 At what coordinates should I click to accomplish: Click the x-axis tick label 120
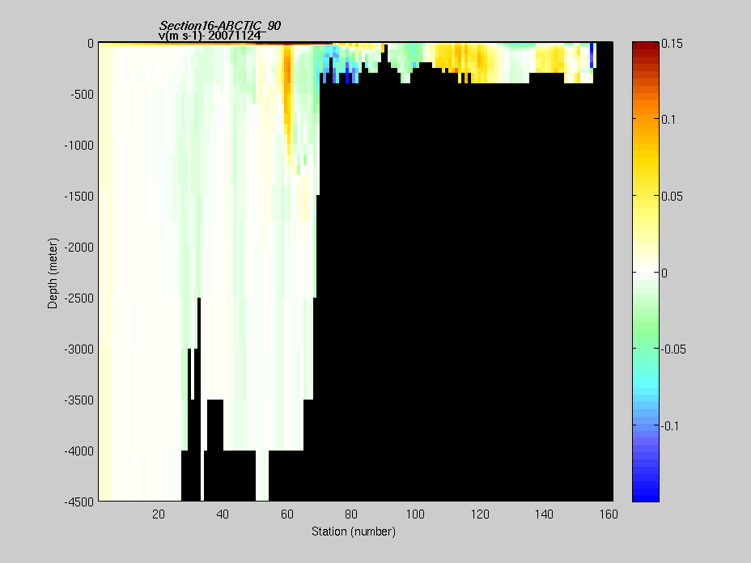(480, 514)
